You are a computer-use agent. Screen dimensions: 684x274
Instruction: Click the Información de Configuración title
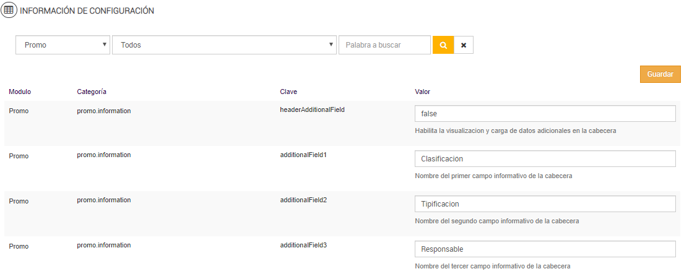point(87,11)
